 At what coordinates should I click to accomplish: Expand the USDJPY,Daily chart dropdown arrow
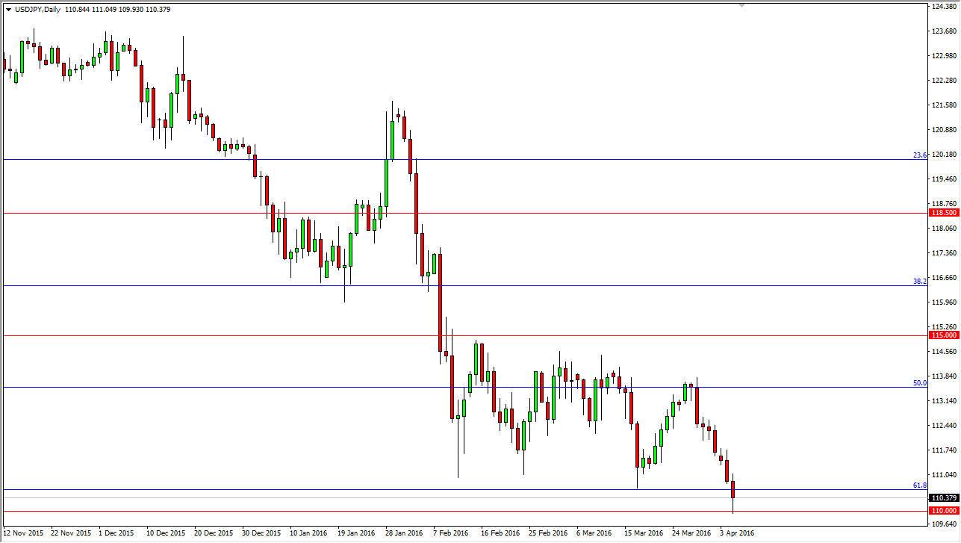[x=8, y=9]
